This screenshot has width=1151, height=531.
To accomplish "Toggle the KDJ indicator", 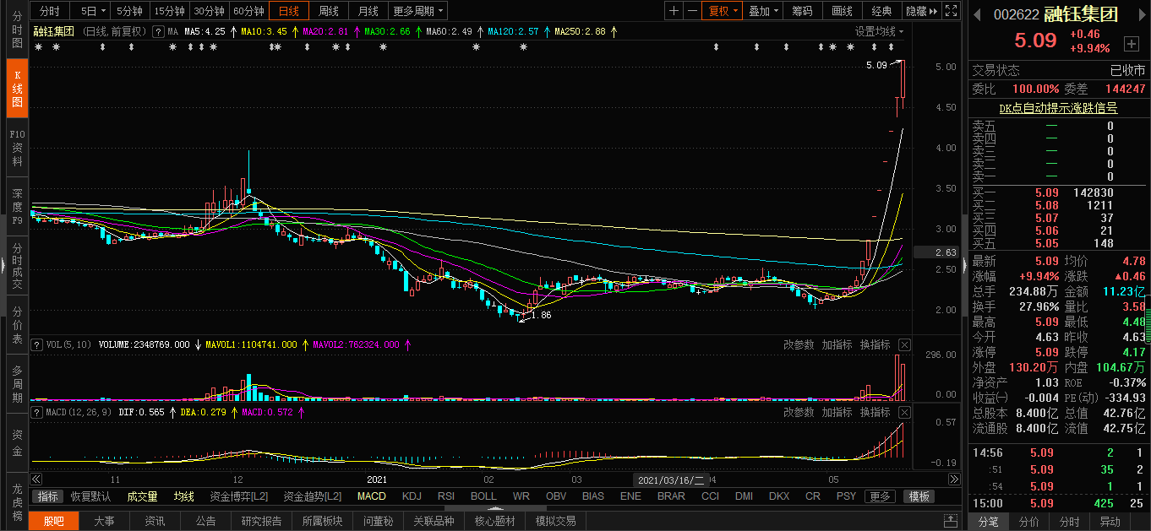I will tap(412, 496).
